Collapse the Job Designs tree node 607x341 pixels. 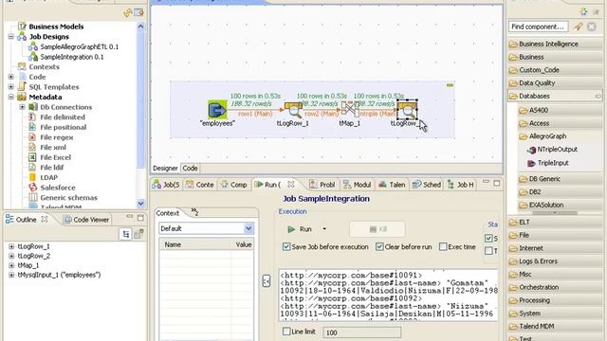click(11, 37)
